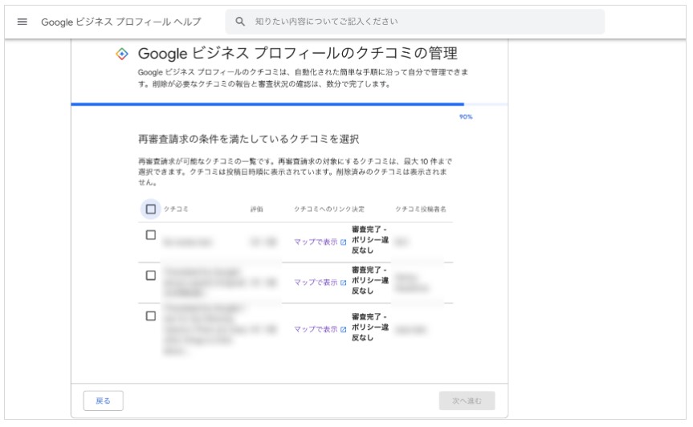The image size is (693, 427).
Task: Click external link icon in third review row
Action: (x=344, y=329)
